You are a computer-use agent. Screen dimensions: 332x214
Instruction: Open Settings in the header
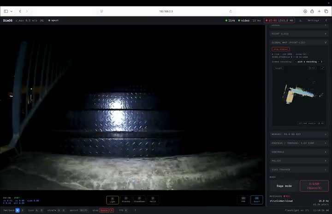pyautogui.click(x=313, y=21)
